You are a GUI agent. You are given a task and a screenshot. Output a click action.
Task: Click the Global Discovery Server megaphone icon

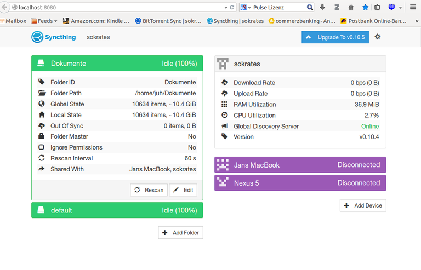tap(224, 126)
